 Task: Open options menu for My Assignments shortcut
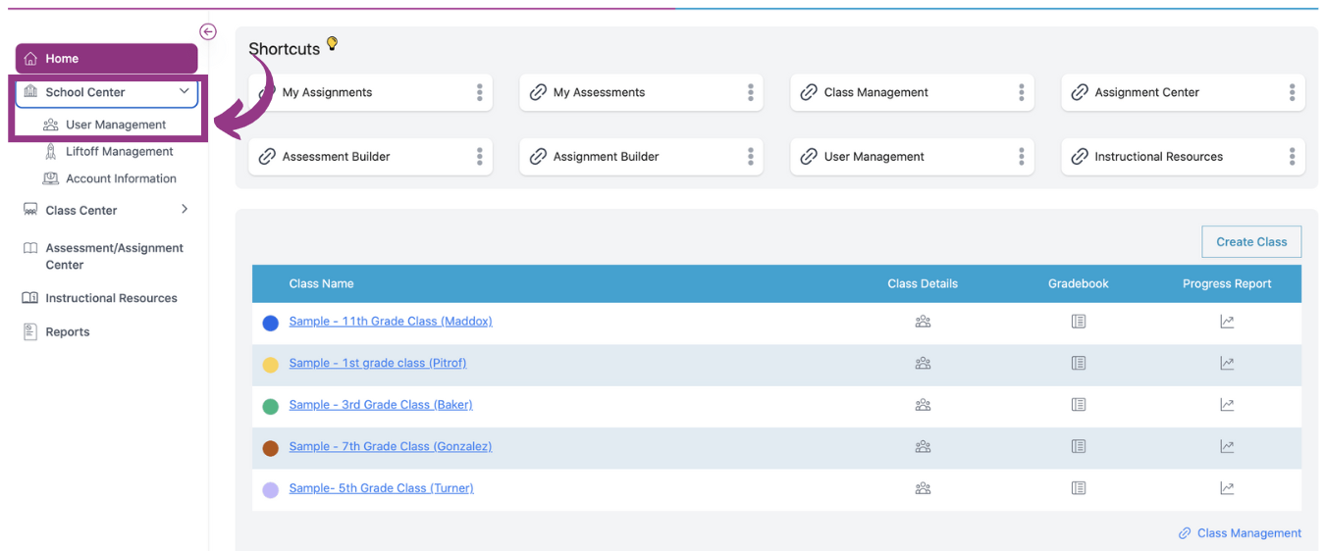(x=480, y=92)
